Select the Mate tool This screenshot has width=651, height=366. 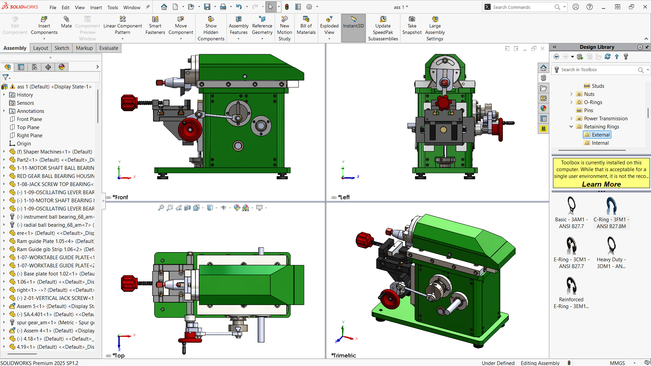[66, 22]
